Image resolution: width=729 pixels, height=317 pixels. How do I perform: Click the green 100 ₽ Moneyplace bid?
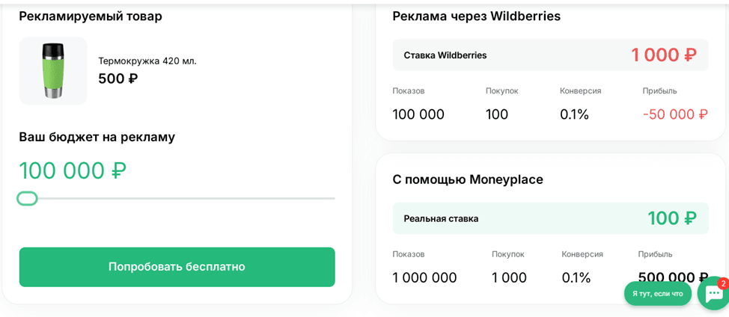671,218
